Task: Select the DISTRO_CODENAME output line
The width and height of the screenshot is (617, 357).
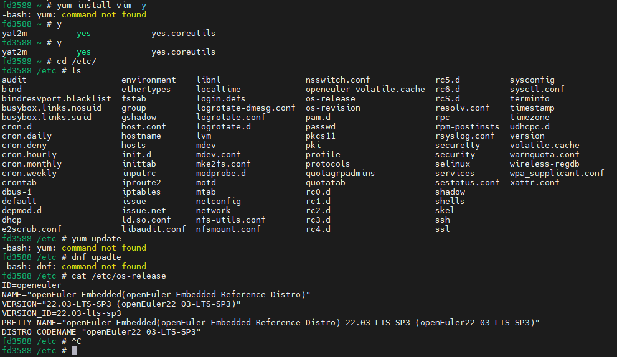Action: point(101,332)
